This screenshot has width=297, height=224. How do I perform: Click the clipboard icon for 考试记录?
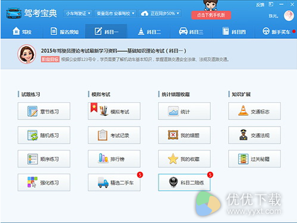click(103, 135)
